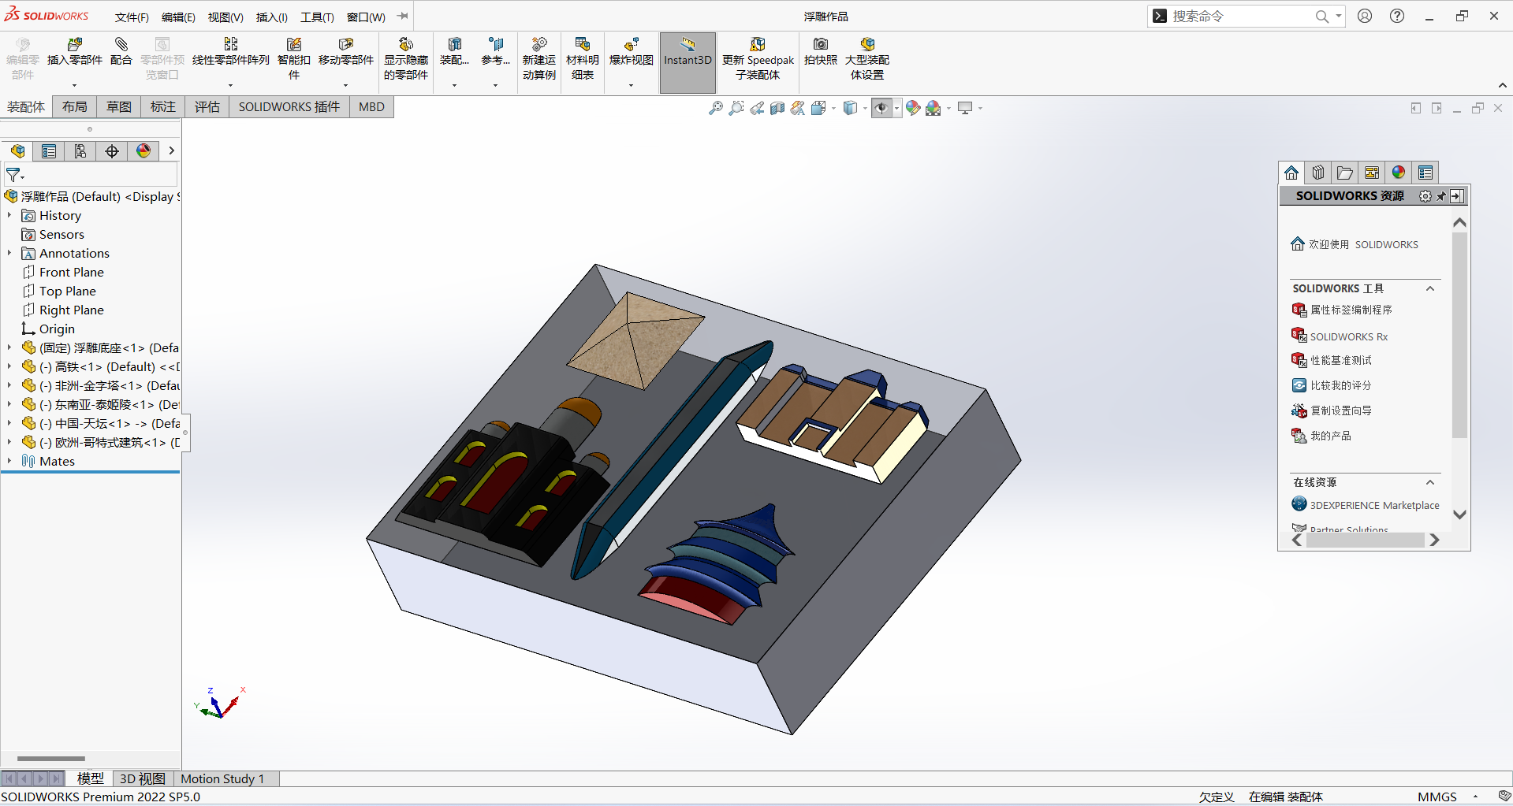1513x806 pixels.
Task: Open Appearances tab in task pane
Action: click(x=1399, y=173)
